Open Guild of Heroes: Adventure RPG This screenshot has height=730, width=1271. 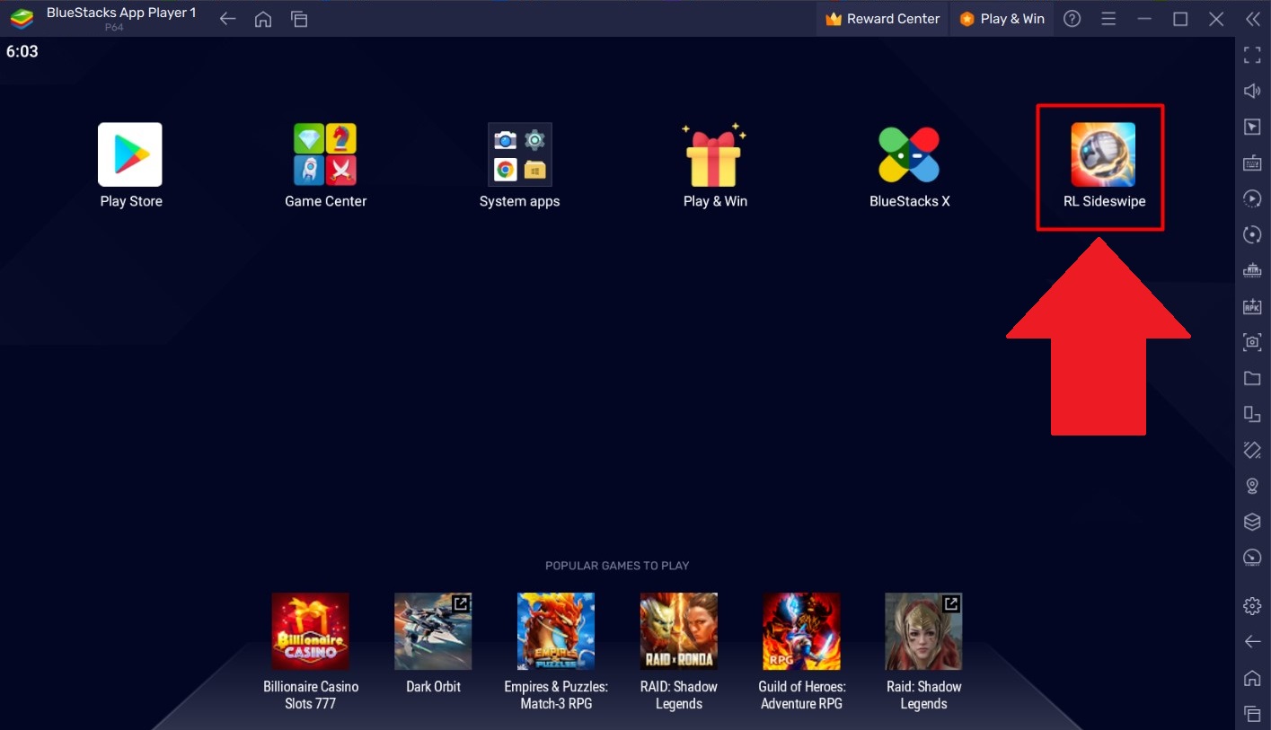[x=801, y=630]
